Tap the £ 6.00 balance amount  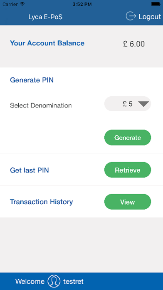point(134,44)
